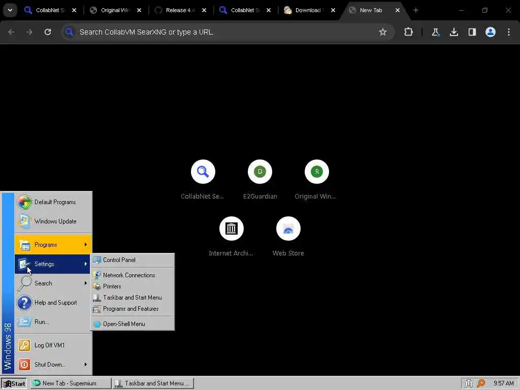The image size is (520, 390).
Task: Click the language tray icon
Action: [469, 383]
